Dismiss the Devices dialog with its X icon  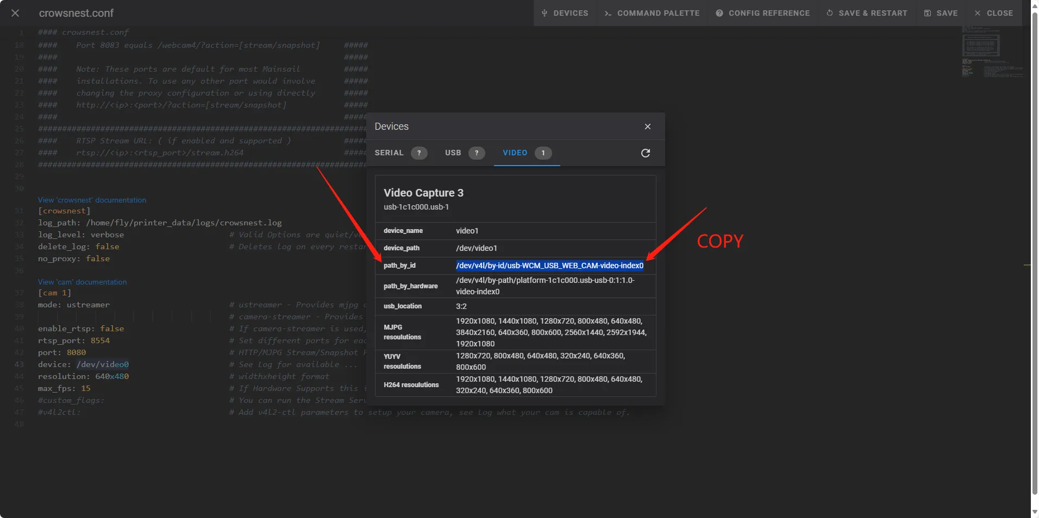point(647,127)
